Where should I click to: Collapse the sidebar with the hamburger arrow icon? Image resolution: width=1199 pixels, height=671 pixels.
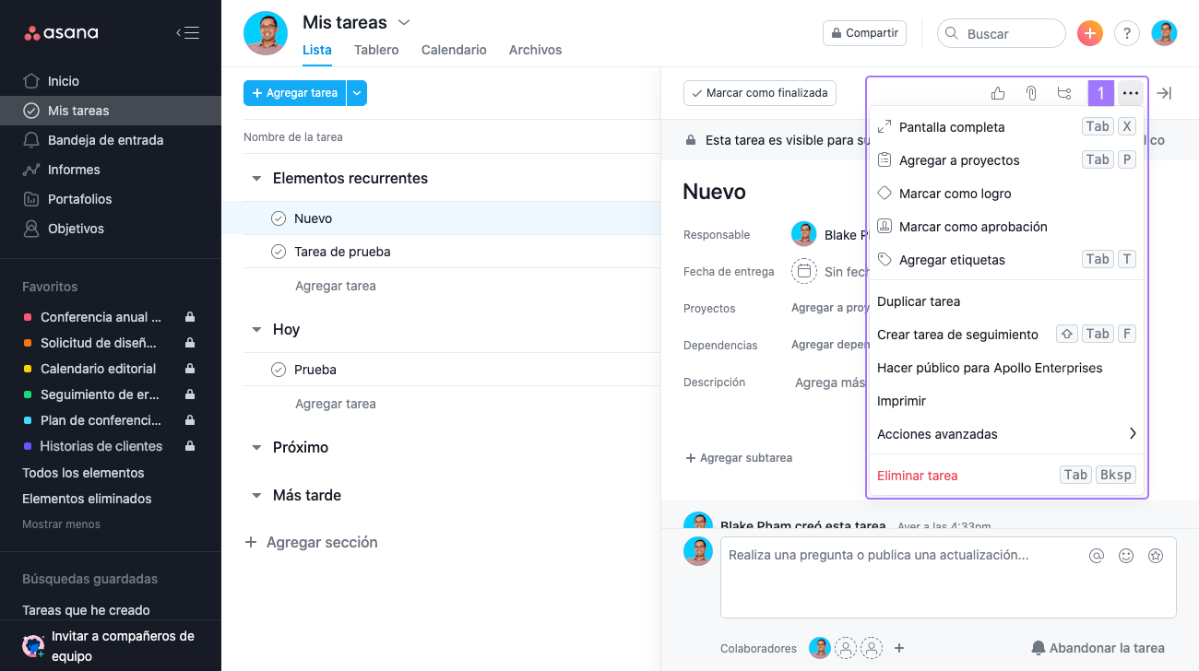click(187, 33)
